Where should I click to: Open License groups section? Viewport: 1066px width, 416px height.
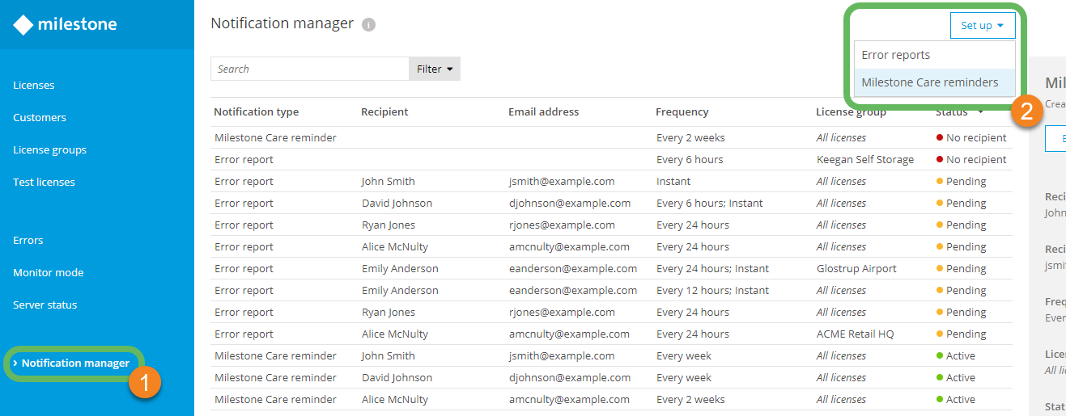(x=49, y=150)
